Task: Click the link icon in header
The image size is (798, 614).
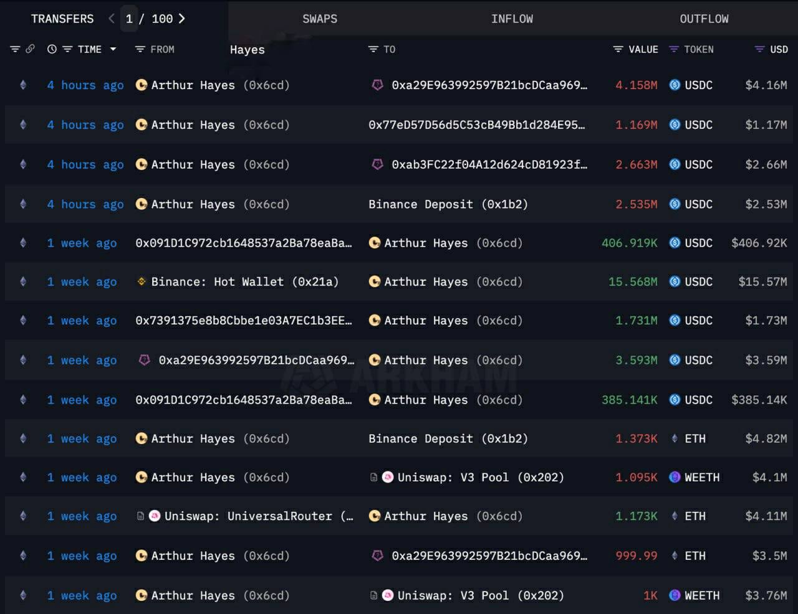Action: tap(30, 49)
